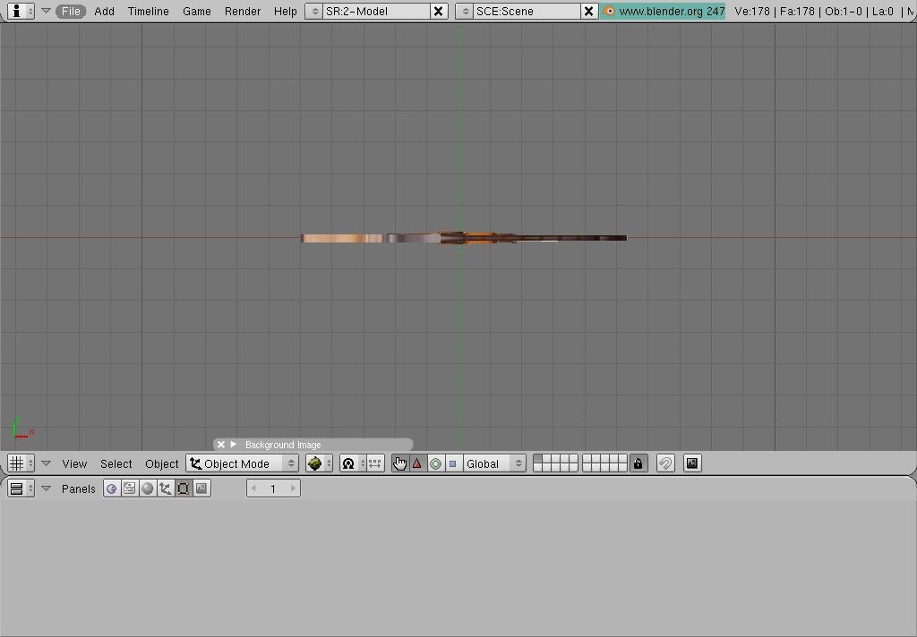
Task: Expand the SR:2-Model screen selector
Action: (313, 11)
